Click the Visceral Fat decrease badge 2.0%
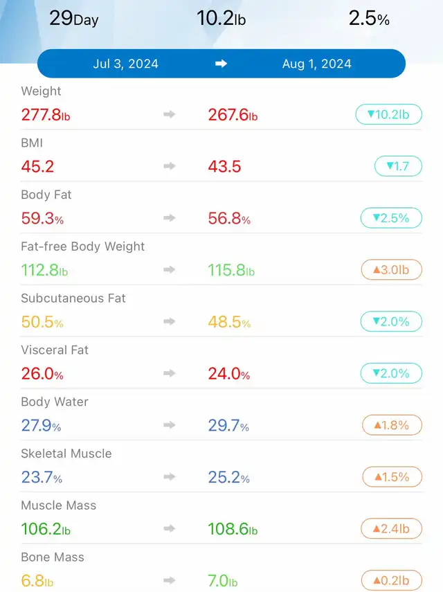This screenshot has width=443, height=592. point(391,373)
